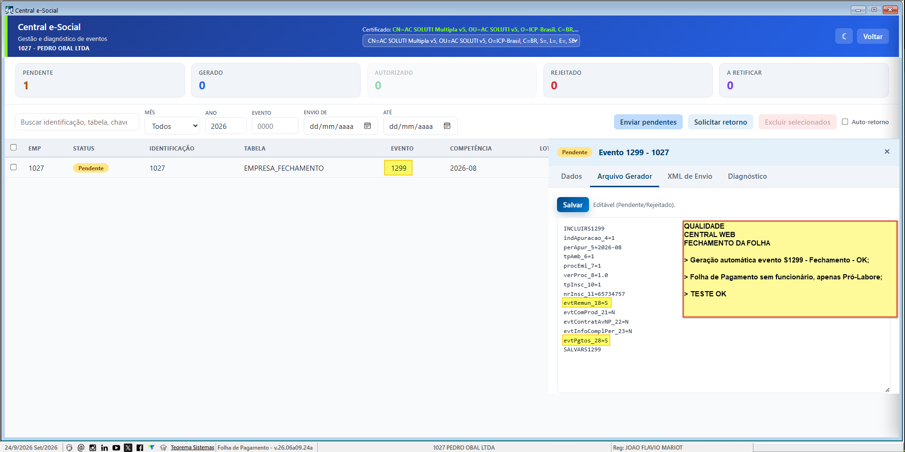This screenshot has height=452, width=905.
Task: Switch to the Dados tab
Action: click(x=572, y=176)
